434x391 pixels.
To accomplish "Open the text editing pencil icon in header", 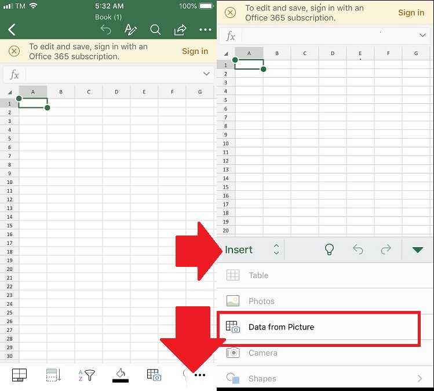I will (130, 30).
